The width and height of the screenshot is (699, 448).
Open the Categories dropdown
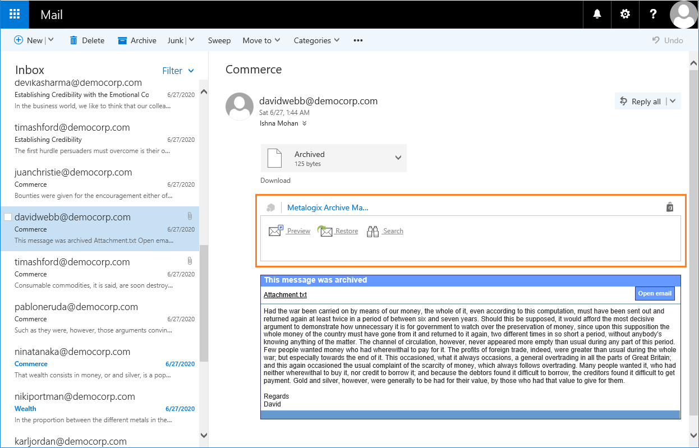(x=316, y=40)
